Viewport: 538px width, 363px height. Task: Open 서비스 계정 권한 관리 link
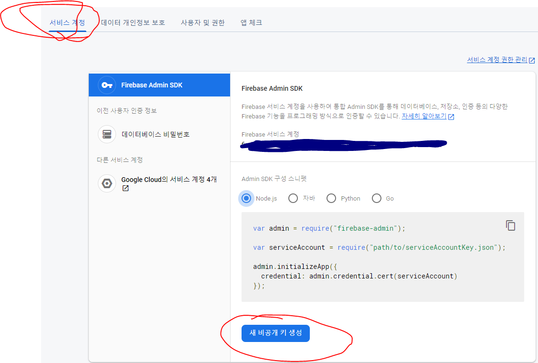tap(497, 60)
